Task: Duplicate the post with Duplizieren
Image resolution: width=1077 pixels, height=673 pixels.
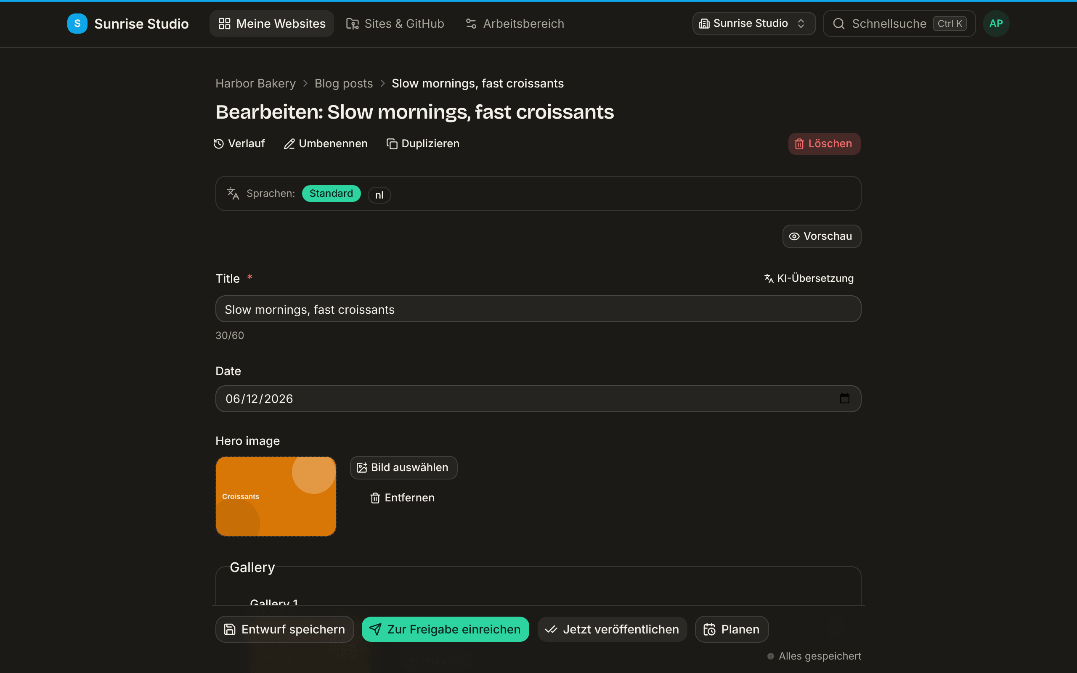Action: coord(423,144)
